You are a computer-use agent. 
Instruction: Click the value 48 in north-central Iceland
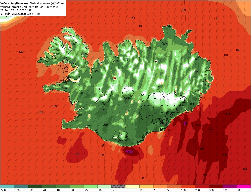coord(157,61)
